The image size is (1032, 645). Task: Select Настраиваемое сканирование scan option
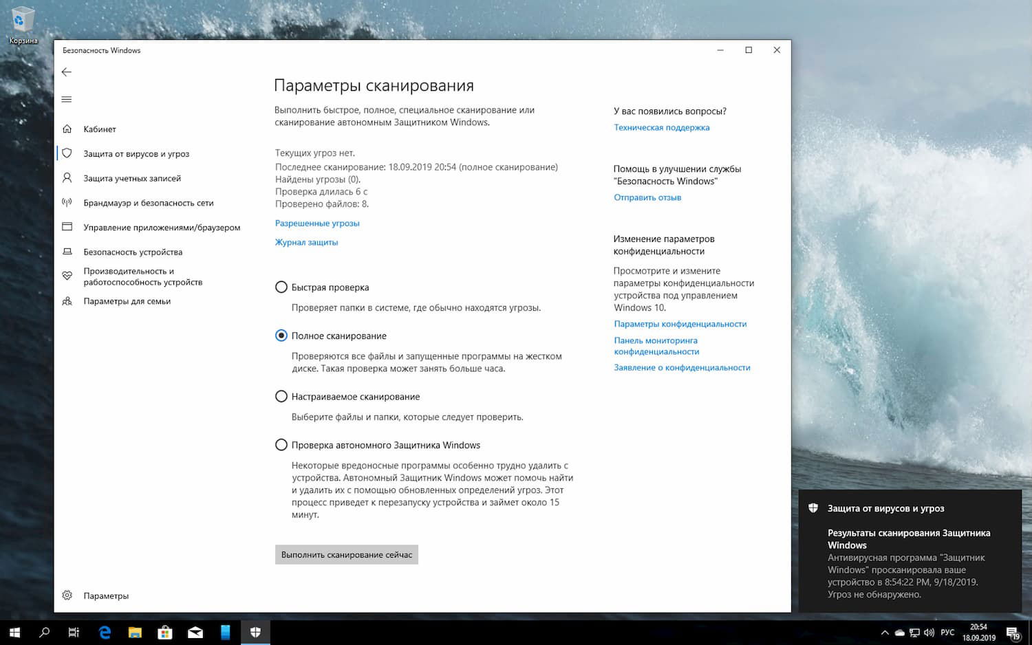(x=281, y=396)
